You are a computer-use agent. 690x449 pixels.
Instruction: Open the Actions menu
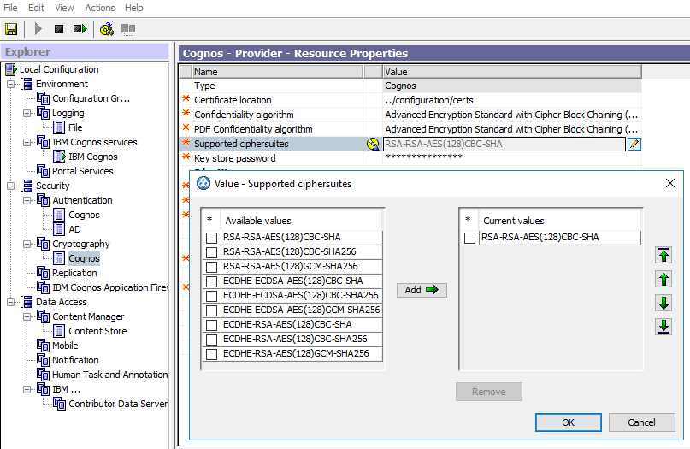pos(100,8)
